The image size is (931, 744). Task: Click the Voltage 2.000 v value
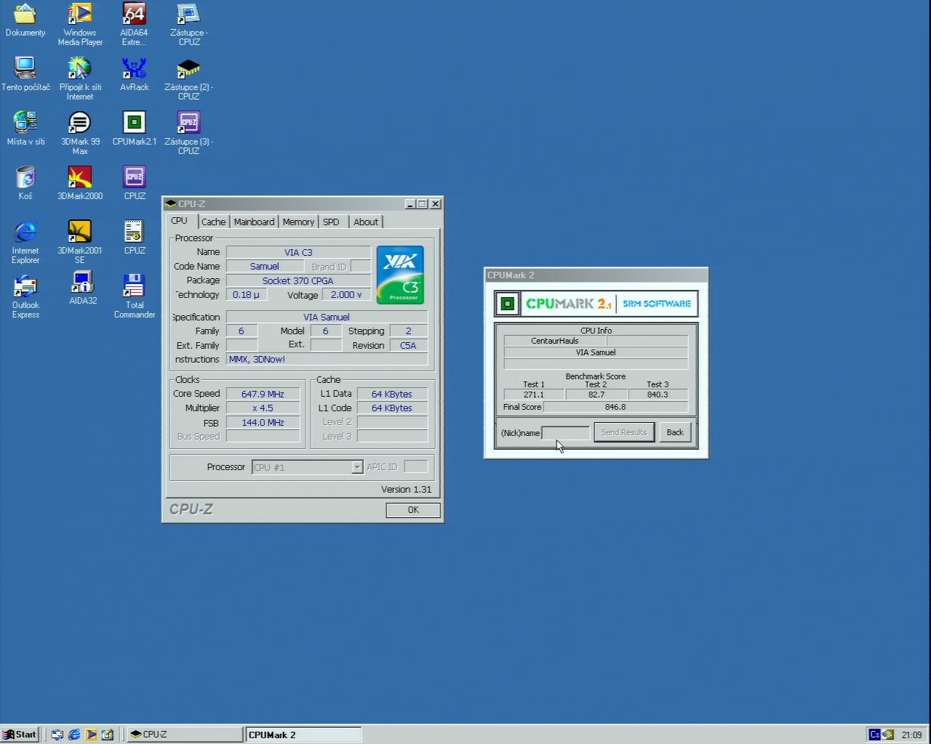tap(346, 295)
